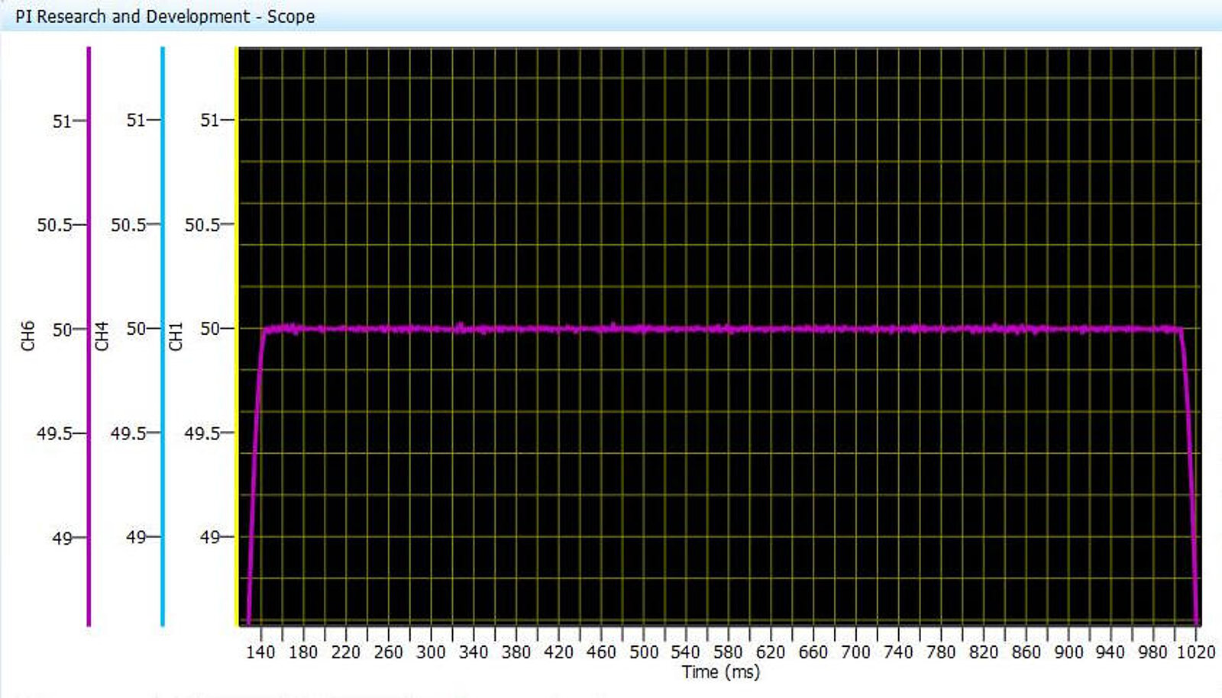Select the purple CH6 vertical axis bar

[x=89, y=336]
